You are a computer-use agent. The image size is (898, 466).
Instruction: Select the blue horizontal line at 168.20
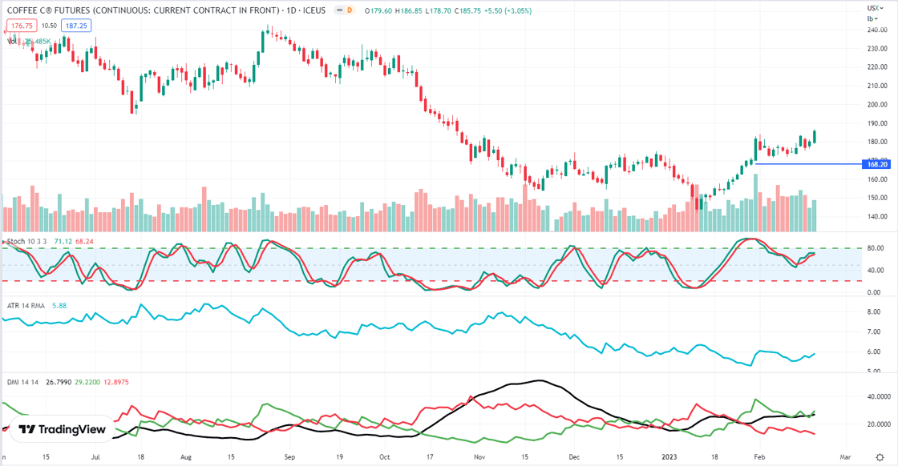809,164
